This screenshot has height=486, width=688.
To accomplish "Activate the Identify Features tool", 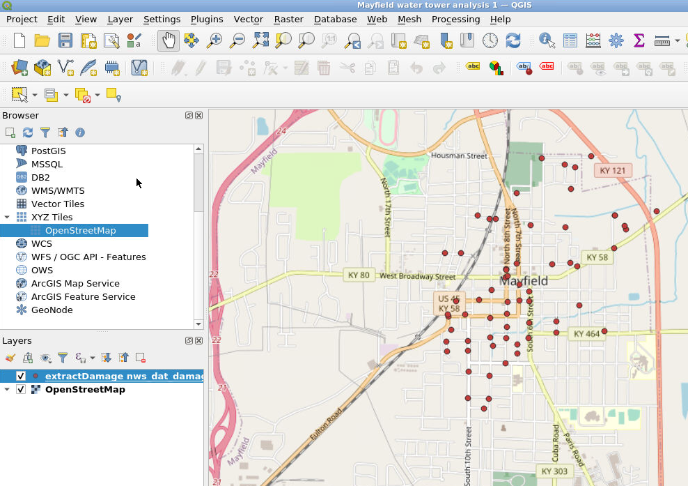I will point(547,40).
